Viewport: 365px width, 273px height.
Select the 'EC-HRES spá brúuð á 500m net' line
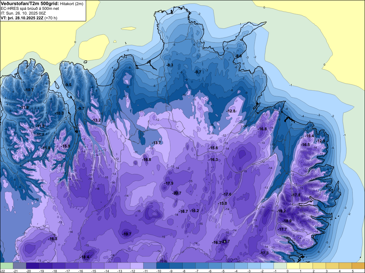(30, 9)
